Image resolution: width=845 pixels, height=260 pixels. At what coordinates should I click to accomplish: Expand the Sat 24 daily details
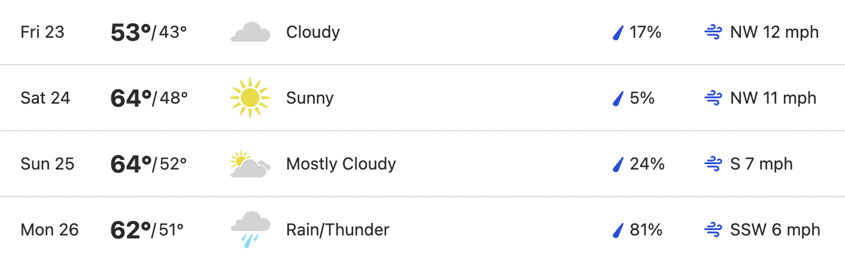pos(423,98)
